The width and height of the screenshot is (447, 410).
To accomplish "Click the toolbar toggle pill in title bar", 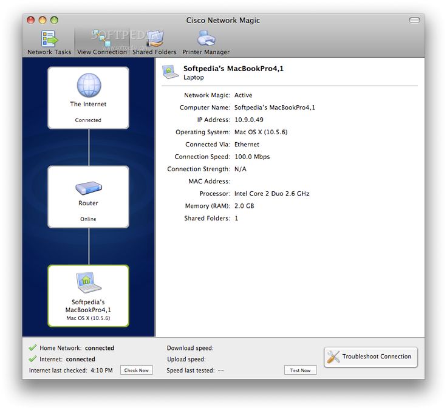I will 414,20.
